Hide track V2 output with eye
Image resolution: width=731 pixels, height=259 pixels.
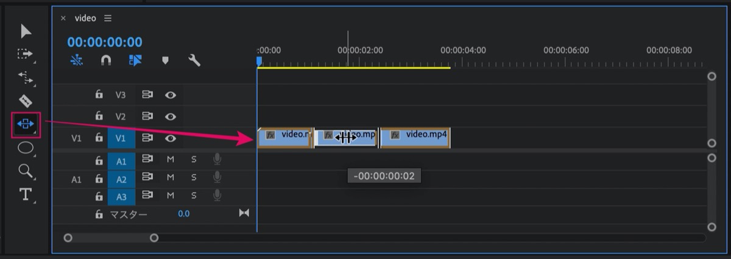171,116
